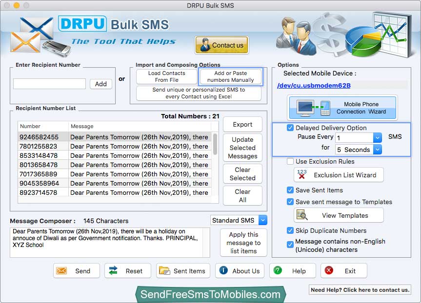
Task: Click the SendFreeSmsToMobiles.com banner
Action: pyautogui.click(x=211, y=294)
